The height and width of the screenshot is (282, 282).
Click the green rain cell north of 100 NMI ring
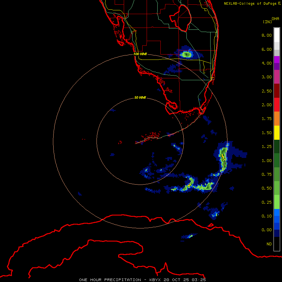coord(186,54)
